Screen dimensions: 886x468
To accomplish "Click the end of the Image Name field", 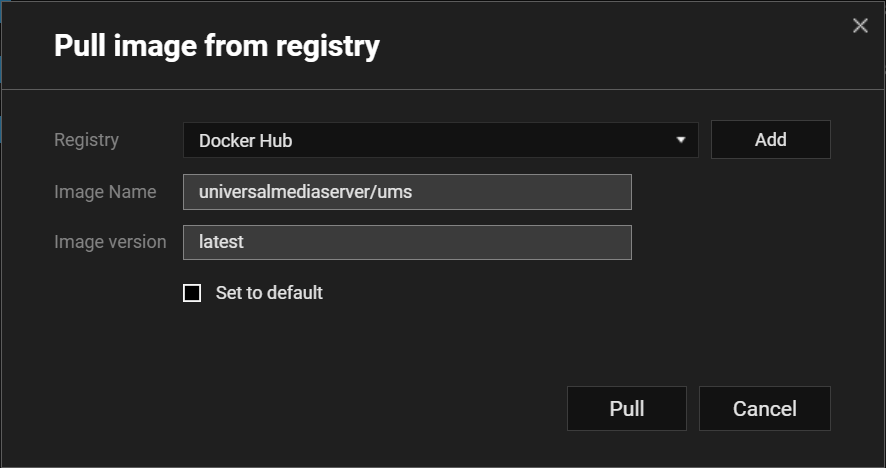I will (619, 192).
